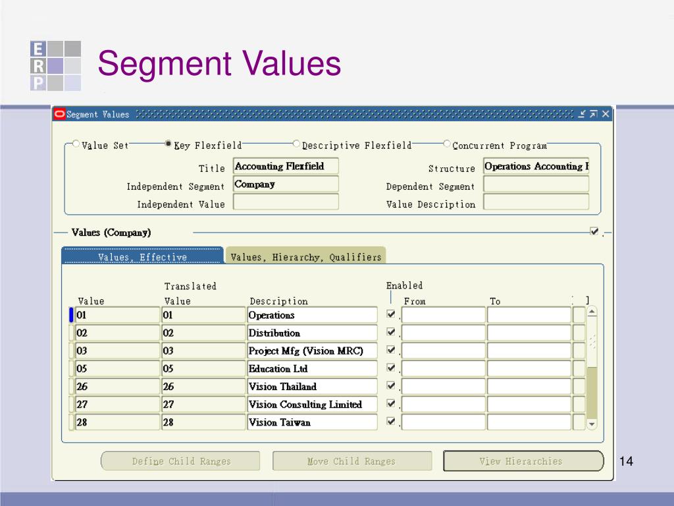Focus the Structure field
Image resolution: width=674 pixels, height=506 pixels.
[536, 166]
